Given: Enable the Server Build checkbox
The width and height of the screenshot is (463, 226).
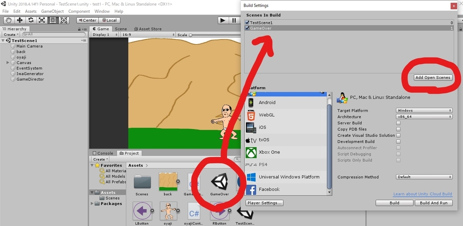Looking at the screenshot, I should coord(398,123).
